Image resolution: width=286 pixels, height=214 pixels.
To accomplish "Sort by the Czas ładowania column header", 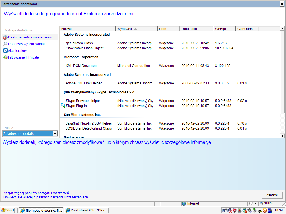I will (x=247, y=29).
